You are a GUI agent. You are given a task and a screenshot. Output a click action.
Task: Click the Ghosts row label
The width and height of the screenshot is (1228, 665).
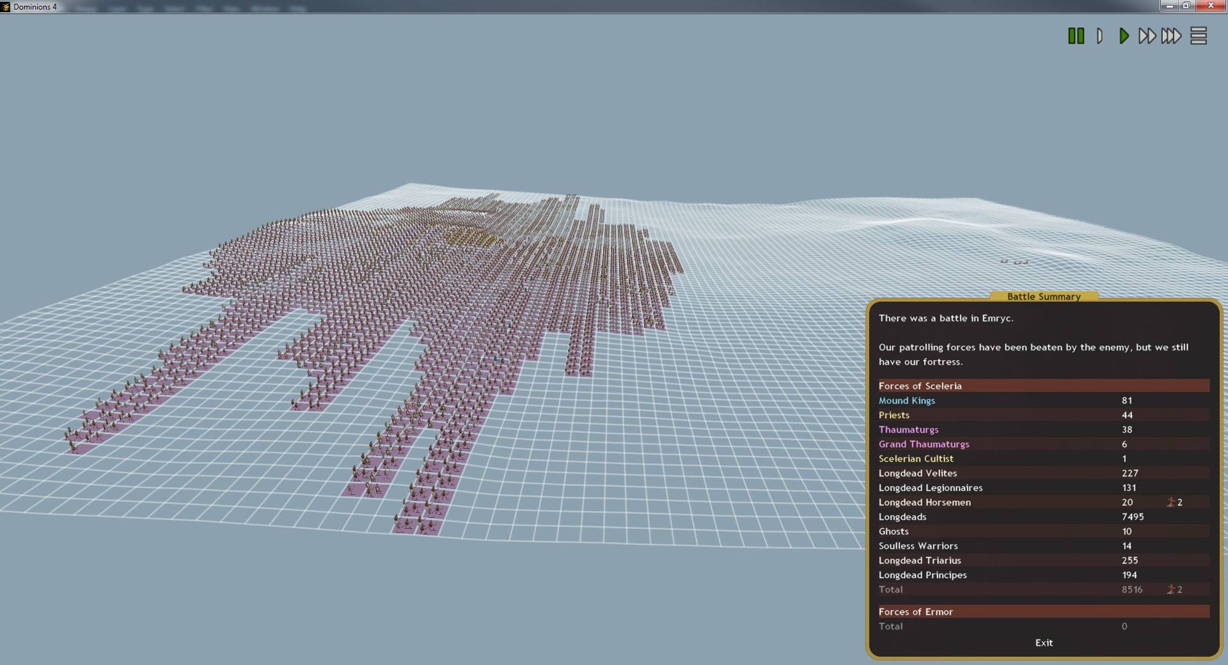pos(893,531)
